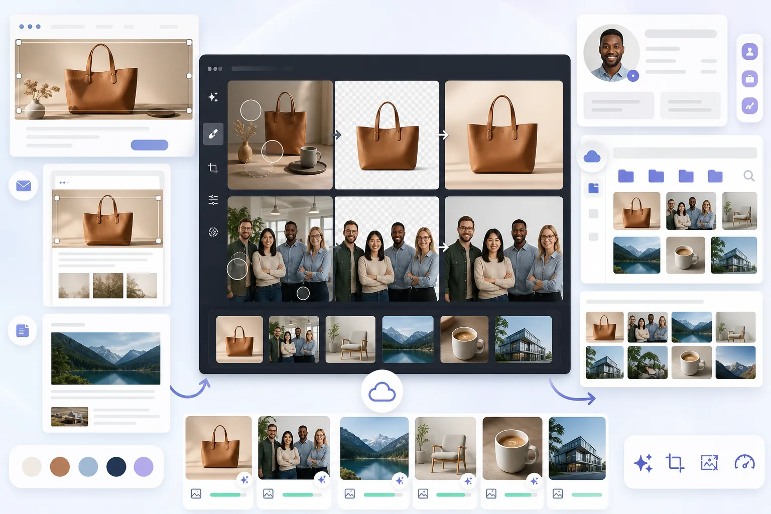Viewport: 771px width, 514px height.
Task: Select the light blue color swatch
Action: point(88,467)
